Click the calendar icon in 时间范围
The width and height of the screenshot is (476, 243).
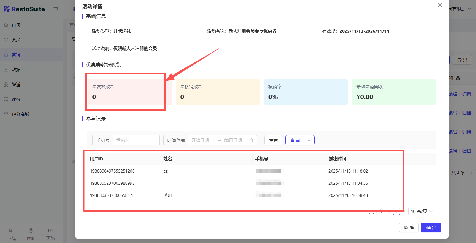tap(251, 140)
